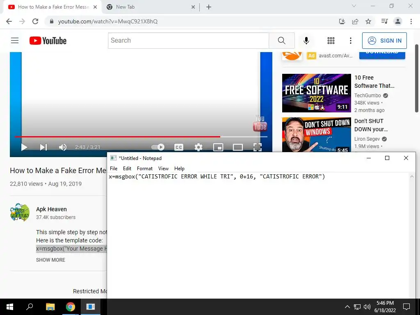Click Notepad taskbar icon
This screenshot has height=315, width=420.
pyautogui.click(x=91, y=307)
